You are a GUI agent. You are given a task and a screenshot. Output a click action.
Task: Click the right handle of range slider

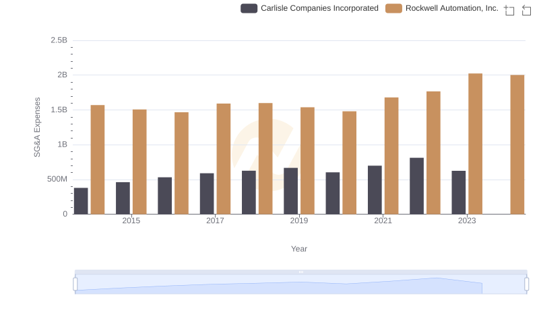(526, 284)
